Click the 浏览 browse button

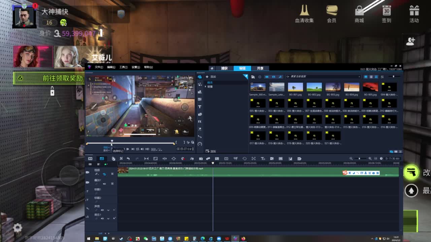(x=211, y=152)
